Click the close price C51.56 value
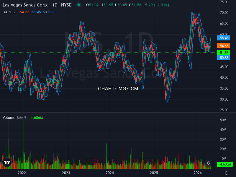236x177 pixels. pyautogui.click(x=135, y=5)
